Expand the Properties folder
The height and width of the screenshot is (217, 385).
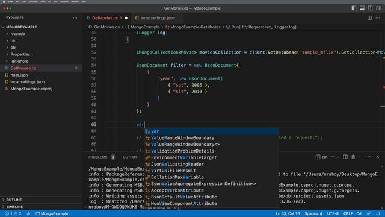click(20, 54)
